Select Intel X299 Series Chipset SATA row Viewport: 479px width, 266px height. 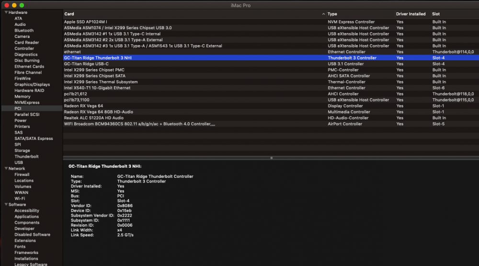[x=271, y=76]
